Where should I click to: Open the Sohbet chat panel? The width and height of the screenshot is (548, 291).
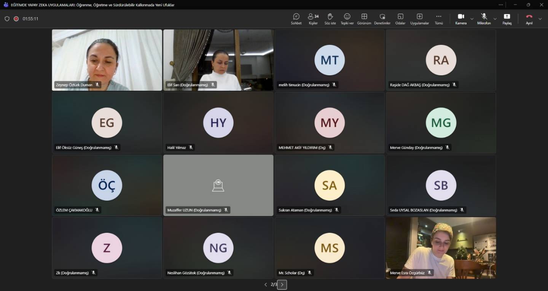point(296,19)
